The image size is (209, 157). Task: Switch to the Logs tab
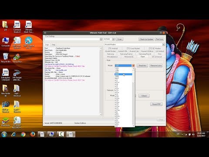tap(47, 44)
